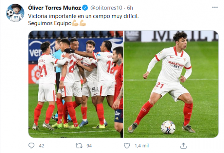Viewport: 224px width, 153px height.
Task: Click the soccer ball in right photo
Action: tap(168, 127)
